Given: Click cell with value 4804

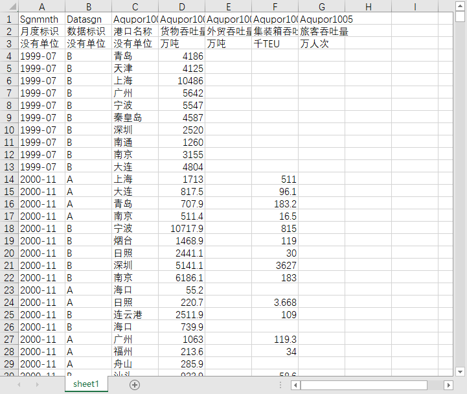Looking at the screenshot, I should click(x=181, y=167).
